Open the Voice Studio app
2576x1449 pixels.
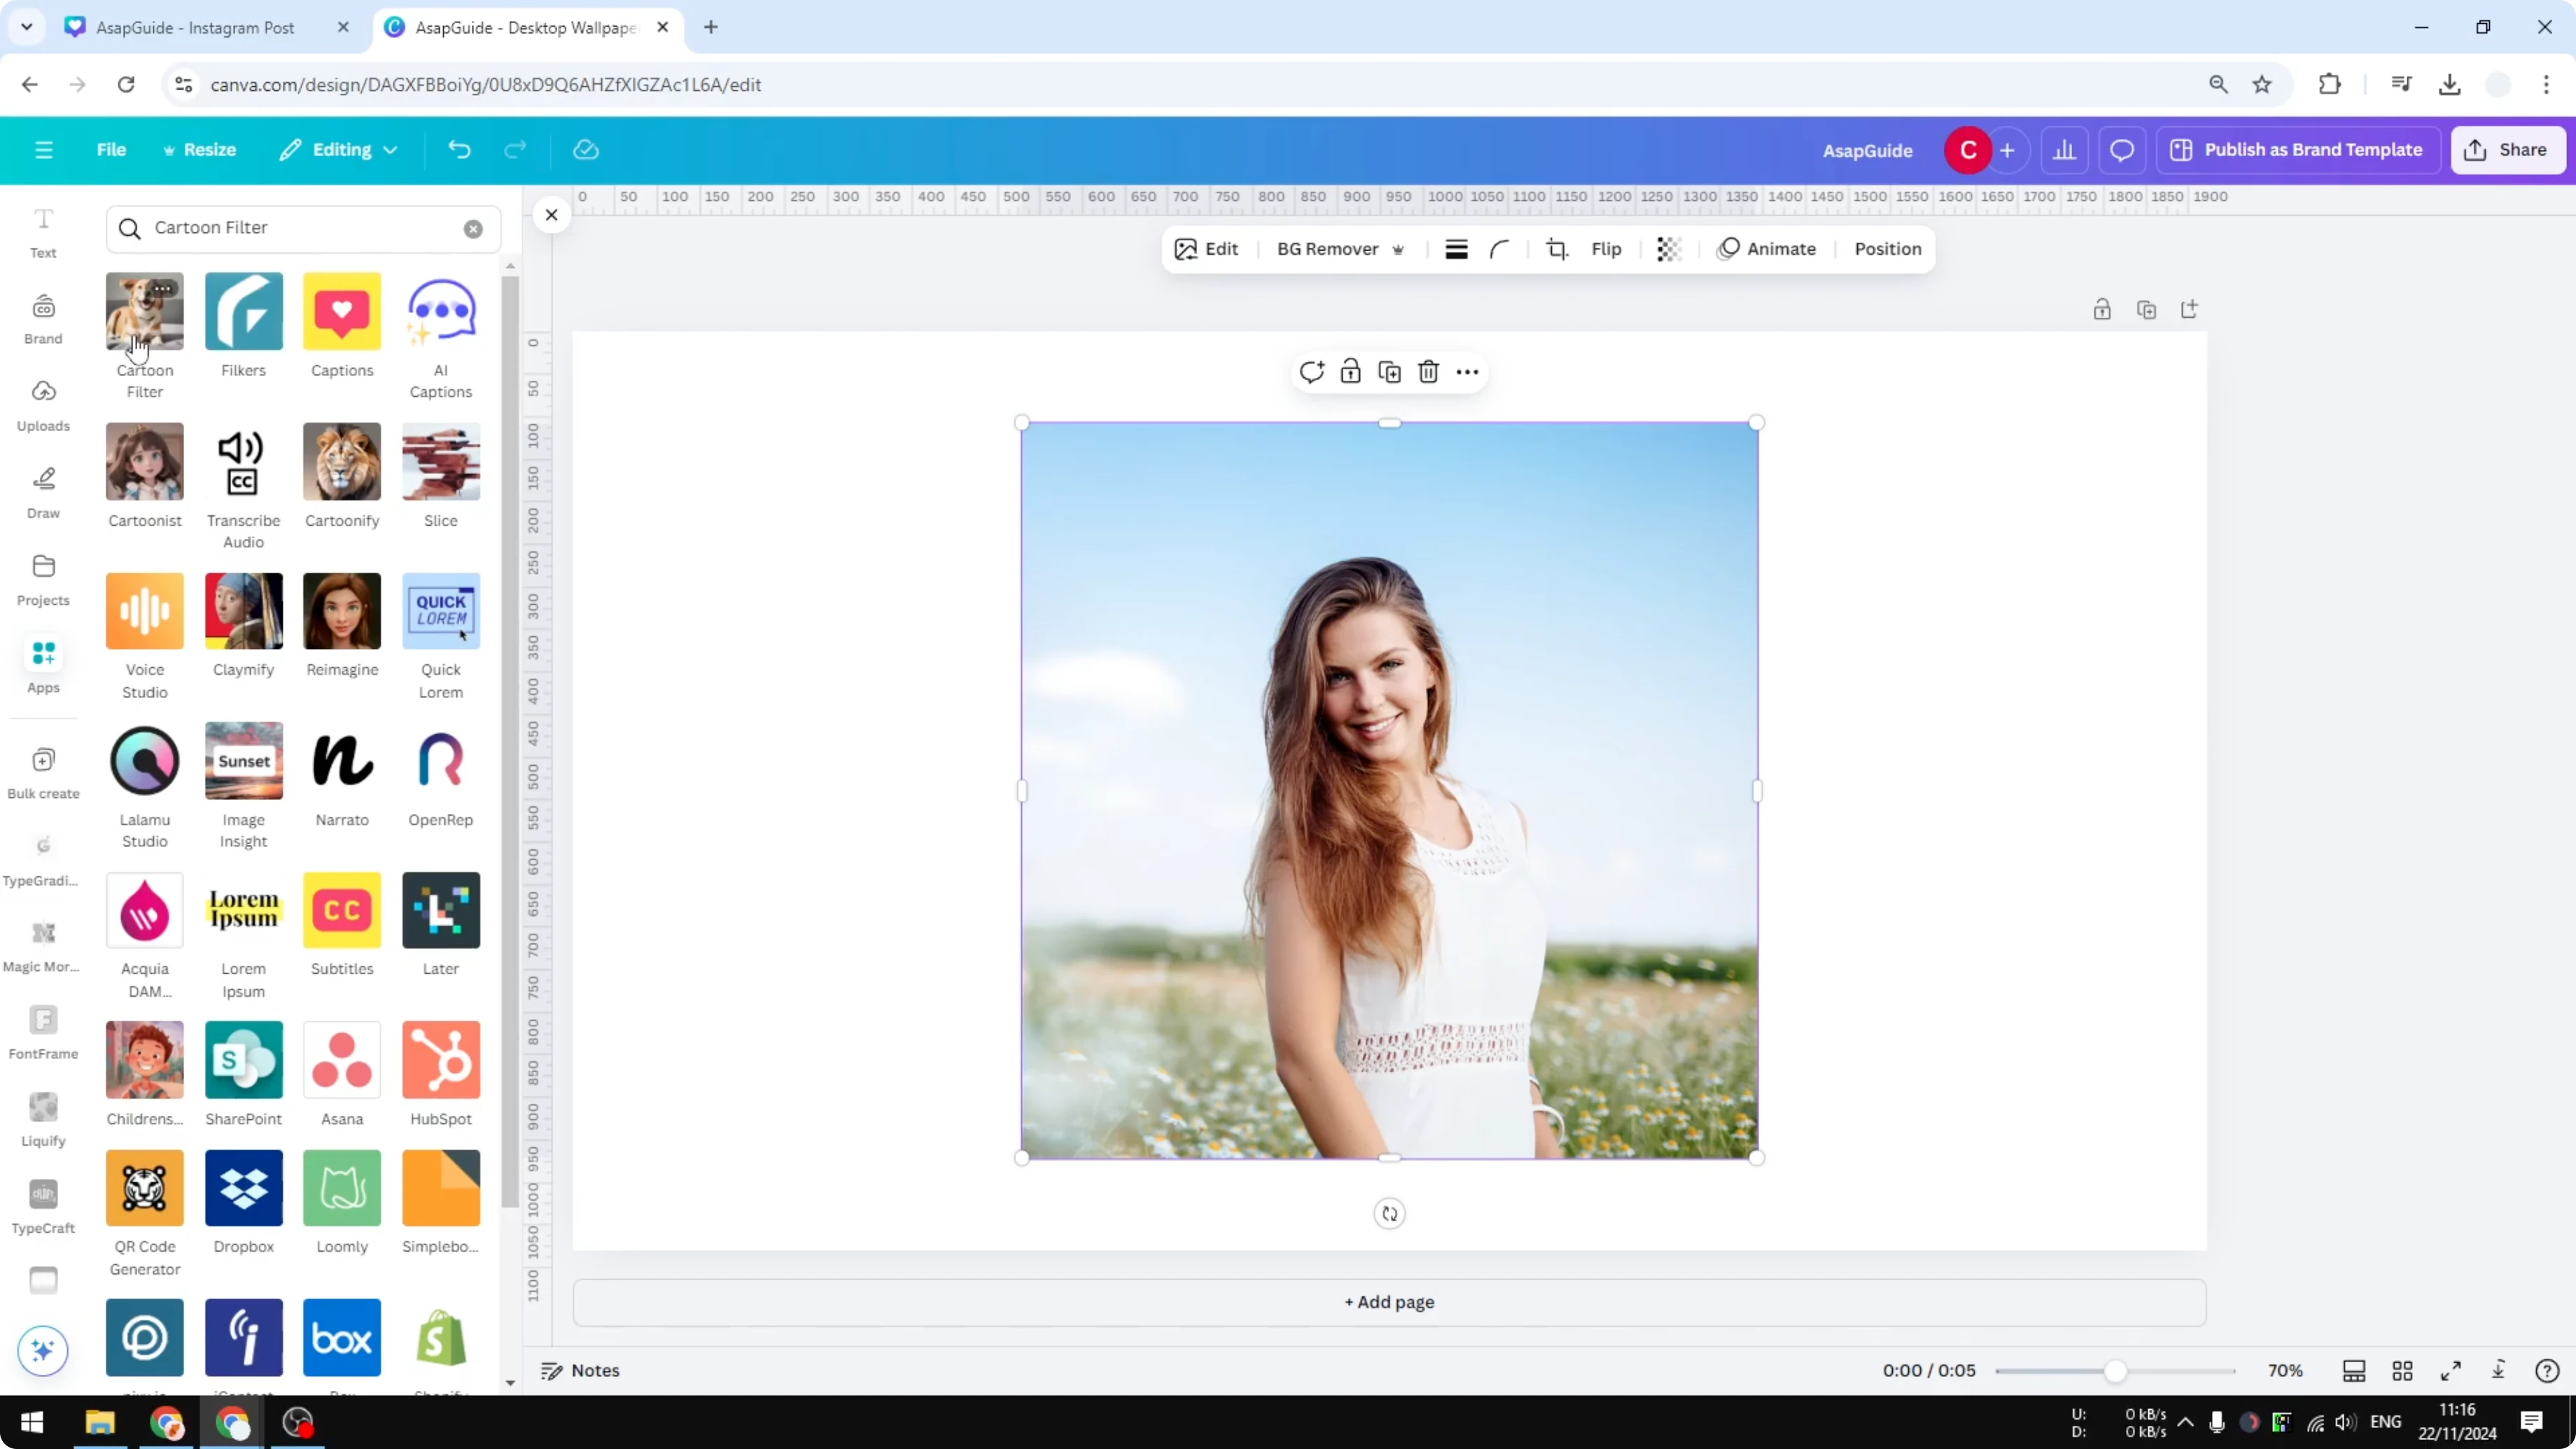(x=144, y=610)
